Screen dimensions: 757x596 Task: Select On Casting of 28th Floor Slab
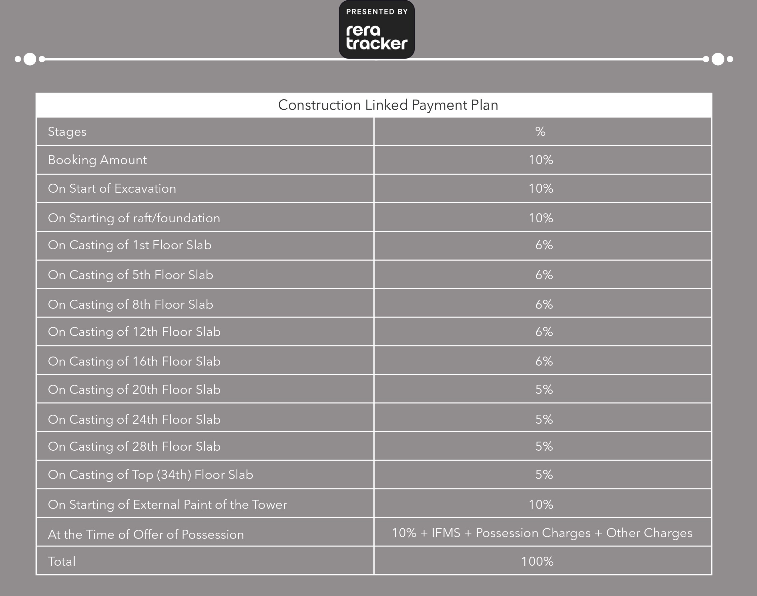coord(134,446)
